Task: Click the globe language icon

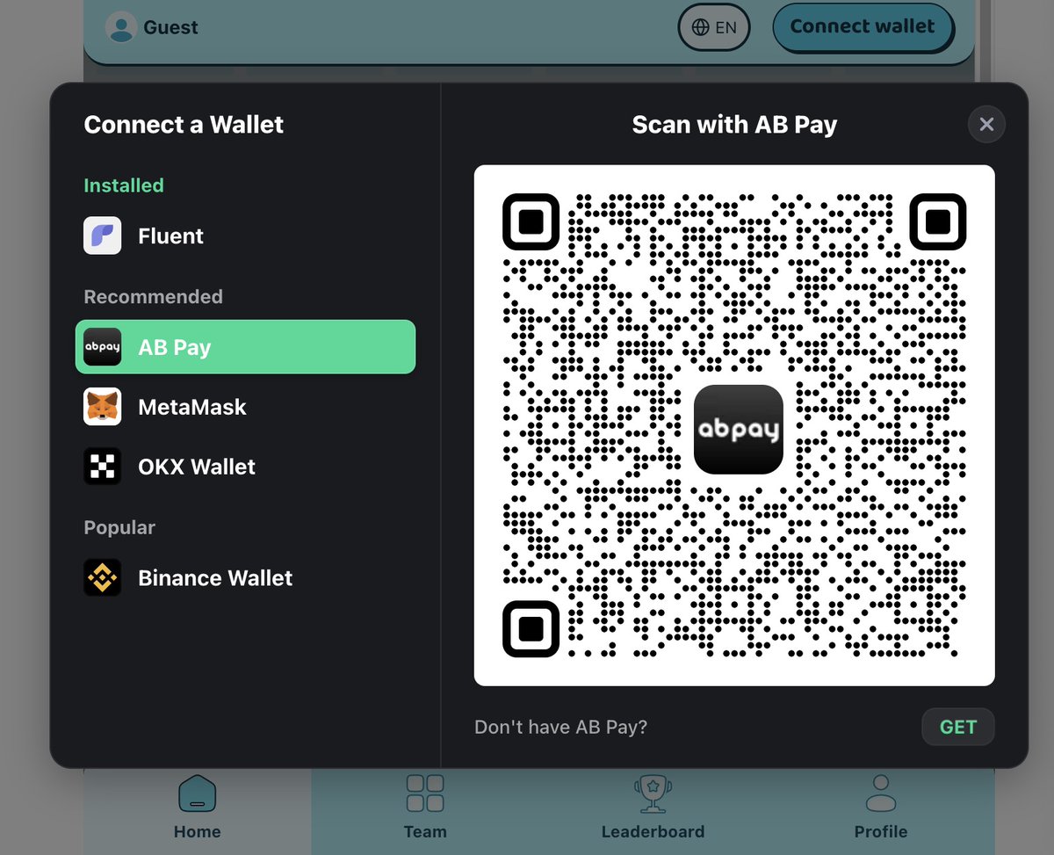Action: pos(701,27)
